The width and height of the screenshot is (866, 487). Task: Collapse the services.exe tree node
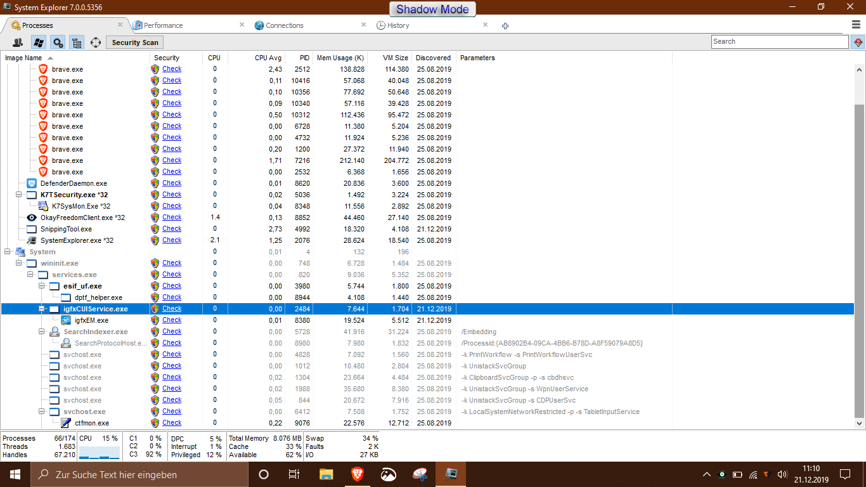(x=30, y=275)
